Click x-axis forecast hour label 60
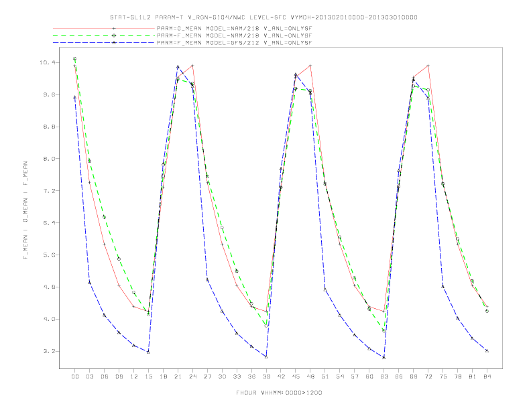531x410 pixels. pos(369,377)
